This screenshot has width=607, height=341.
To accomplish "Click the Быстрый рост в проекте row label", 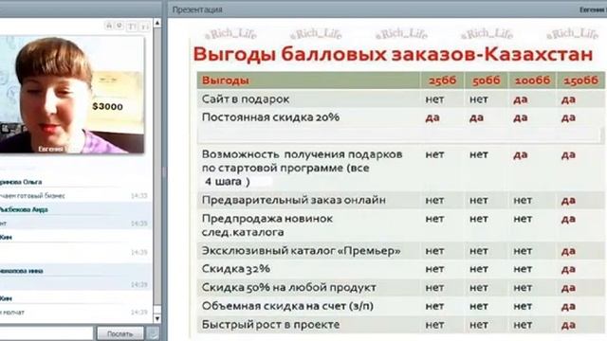I will click(270, 325).
